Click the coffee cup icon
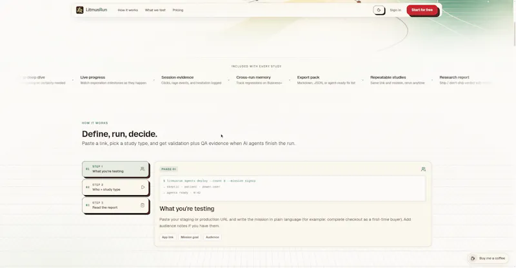 tap(473, 258)
